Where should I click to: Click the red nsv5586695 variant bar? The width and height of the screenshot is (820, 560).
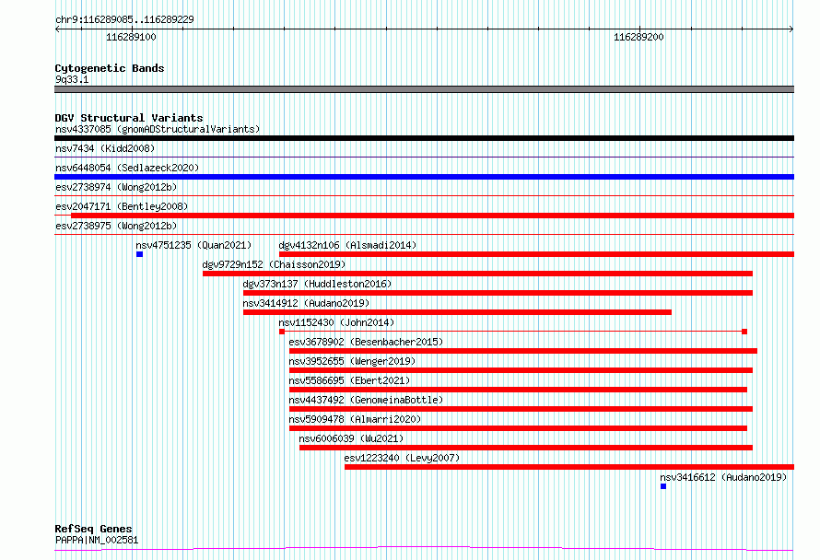(x=518, y=390)
